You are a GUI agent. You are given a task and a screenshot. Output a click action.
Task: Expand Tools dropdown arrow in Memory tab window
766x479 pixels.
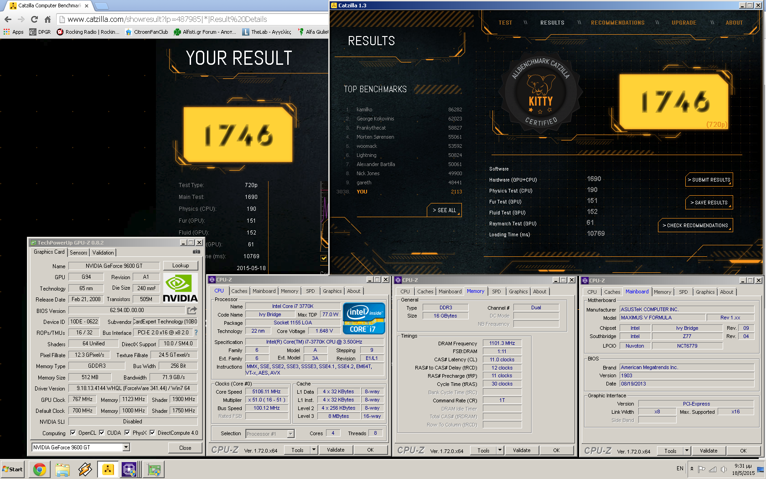click(x=500, y=450)
